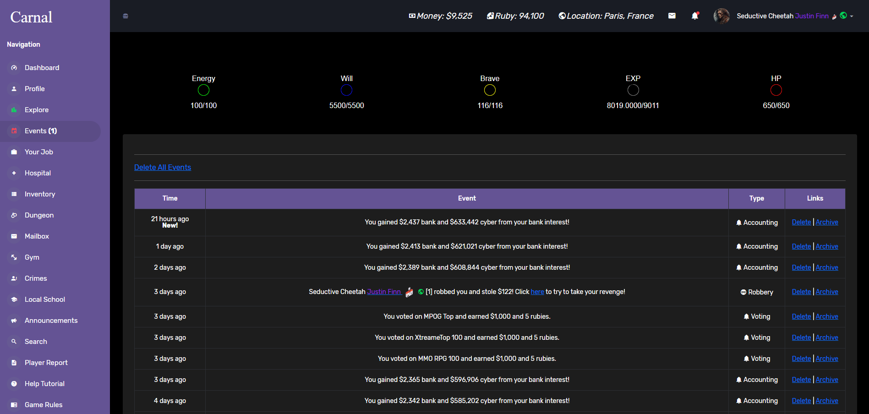This screenshot has width=869, height=414.
Task: Click Delete All Events link
Action: coord(163,168)
